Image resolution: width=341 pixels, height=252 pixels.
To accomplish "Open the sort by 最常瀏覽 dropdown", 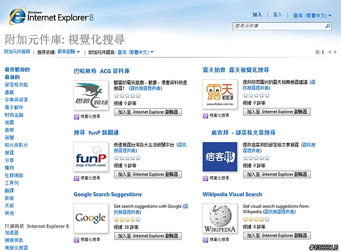I will (69, 52).
